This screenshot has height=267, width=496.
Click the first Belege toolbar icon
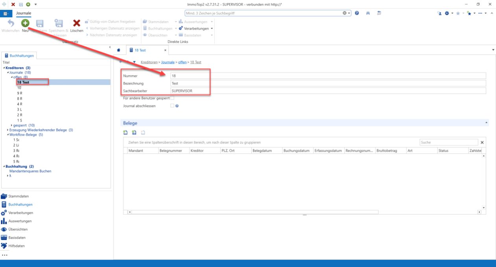pos(125,133)
